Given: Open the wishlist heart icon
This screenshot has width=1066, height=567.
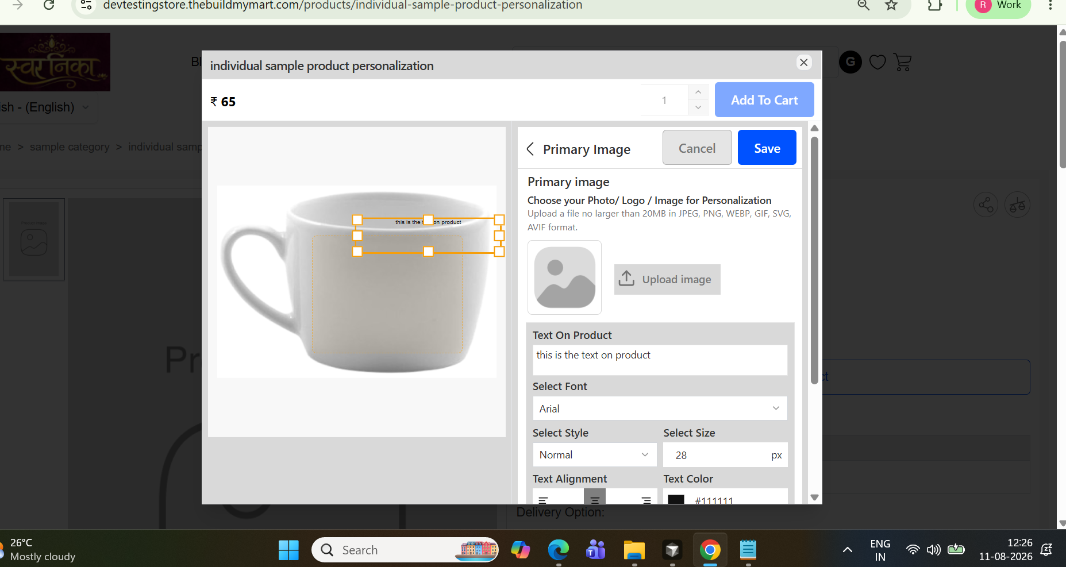Looking at the screenshot, I should pyautogui.click(x=878, y=62).
